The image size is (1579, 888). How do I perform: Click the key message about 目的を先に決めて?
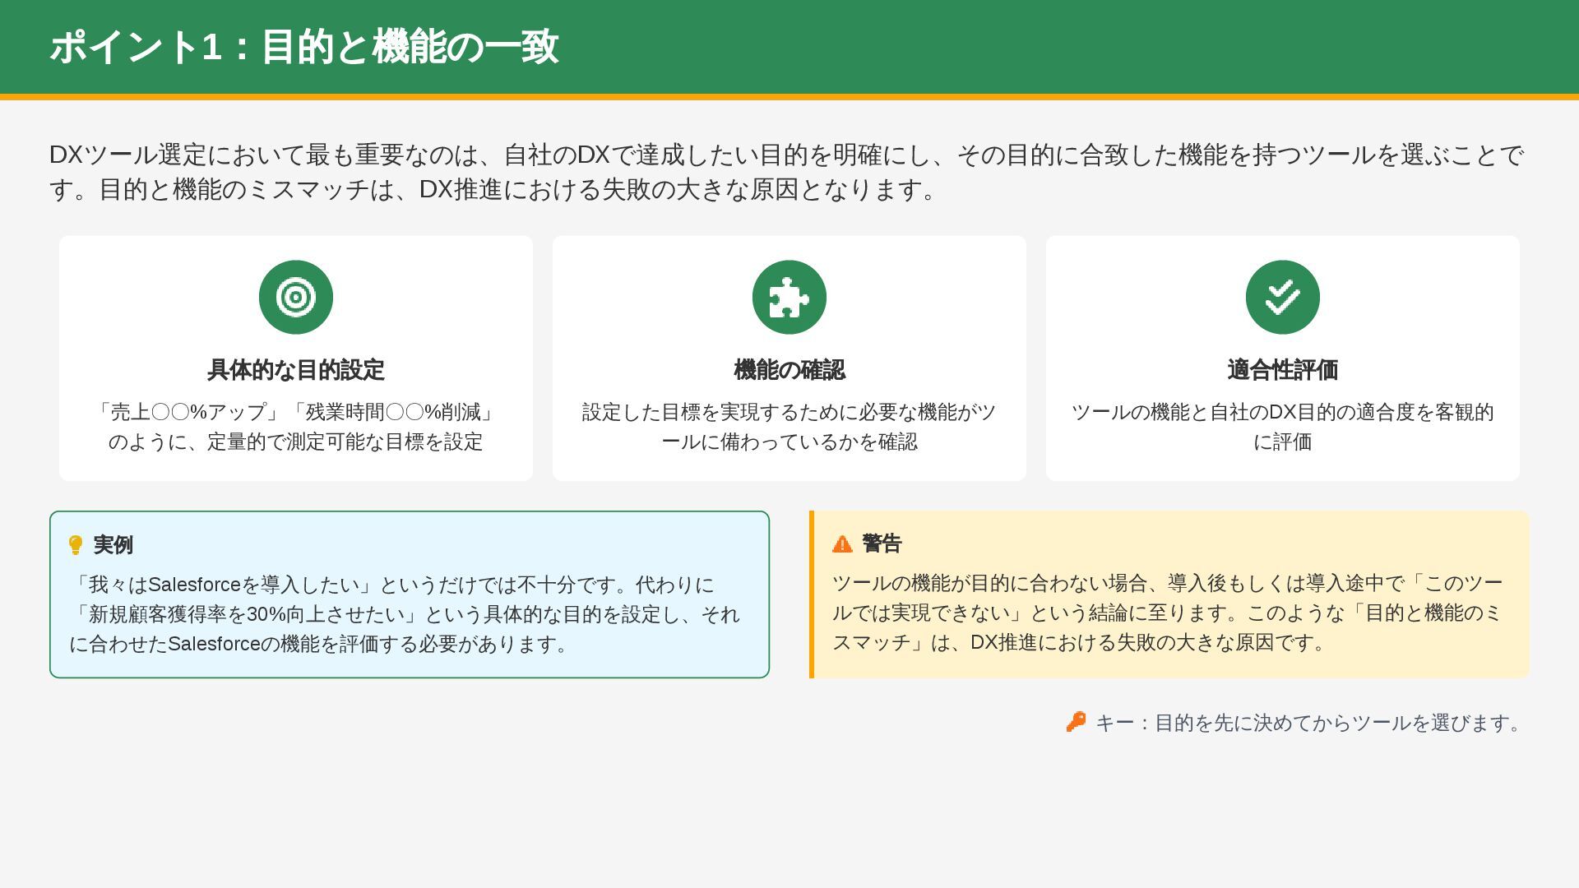coord(1309,723)
